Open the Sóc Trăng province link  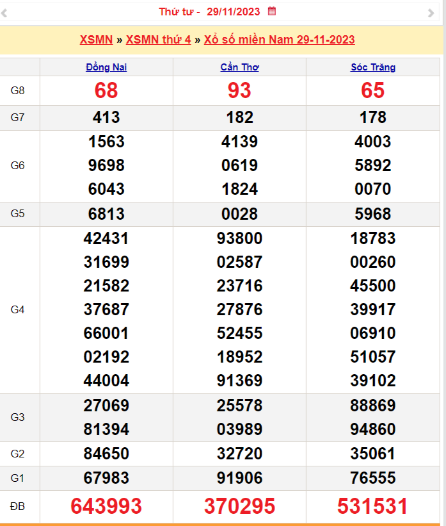point(373,67)
